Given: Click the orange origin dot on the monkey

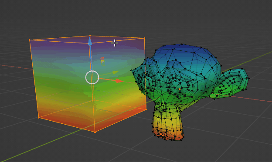Looking at the screenshot, I should pos(180,89).
